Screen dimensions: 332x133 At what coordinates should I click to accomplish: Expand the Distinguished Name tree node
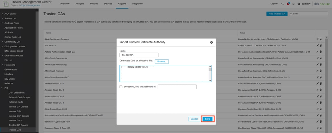(2, 46)
